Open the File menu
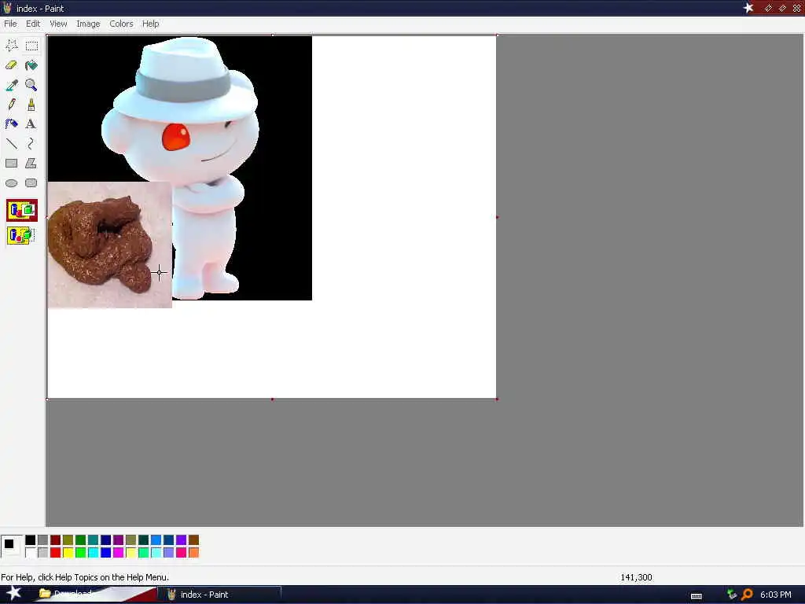 [10, 24]
